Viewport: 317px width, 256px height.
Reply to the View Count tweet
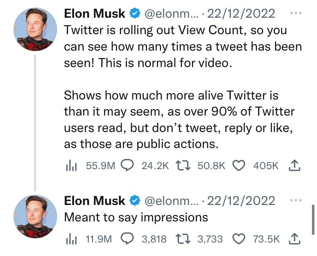127,165
